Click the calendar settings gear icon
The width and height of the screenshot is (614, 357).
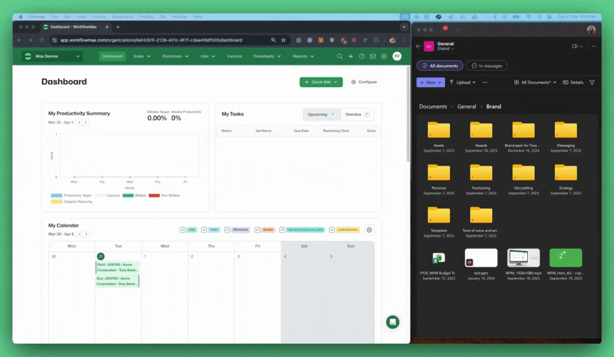tap(369, 230)
